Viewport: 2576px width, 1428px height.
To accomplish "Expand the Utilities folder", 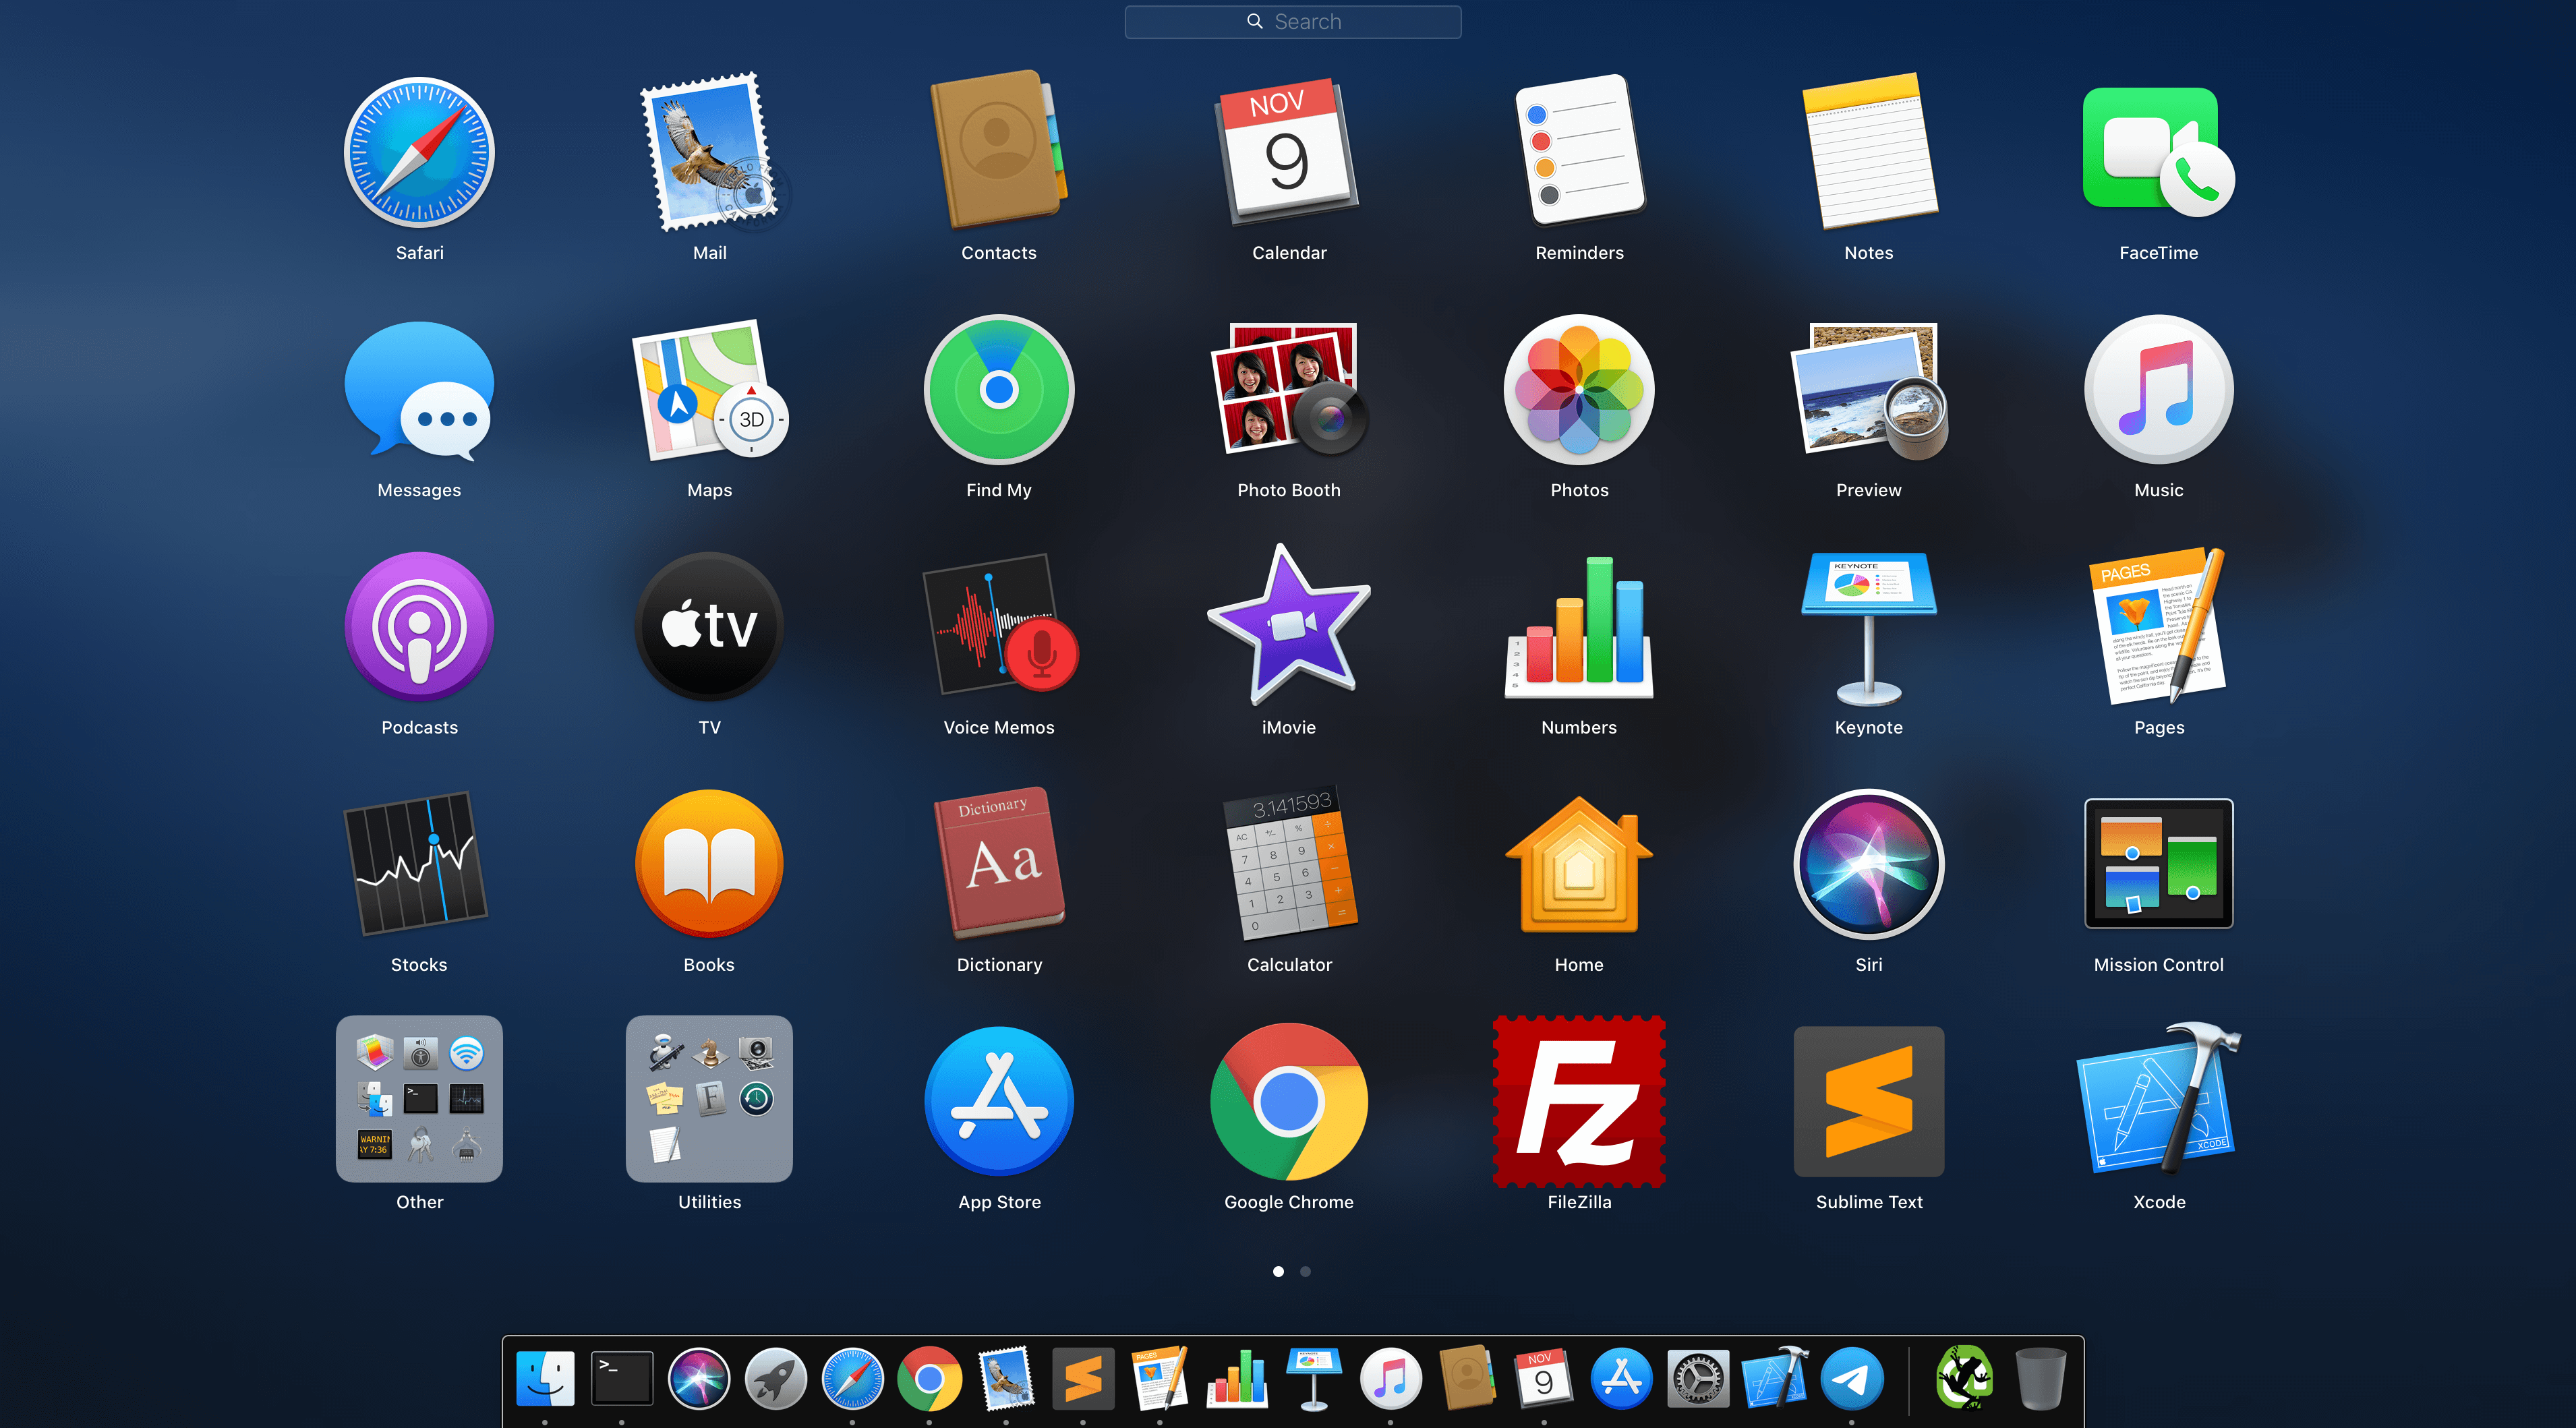I will (x=710, y=1099).
